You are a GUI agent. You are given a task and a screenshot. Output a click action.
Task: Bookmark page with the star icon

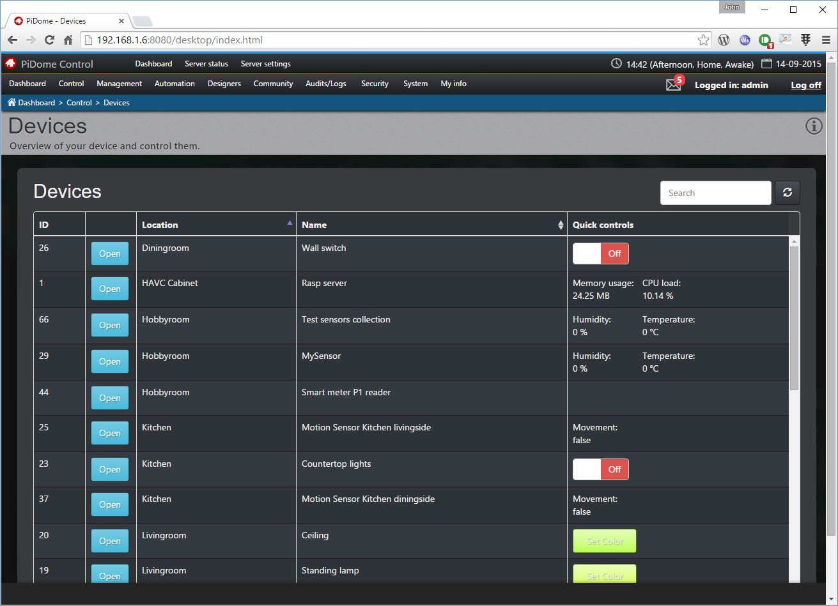pos(703,40)
